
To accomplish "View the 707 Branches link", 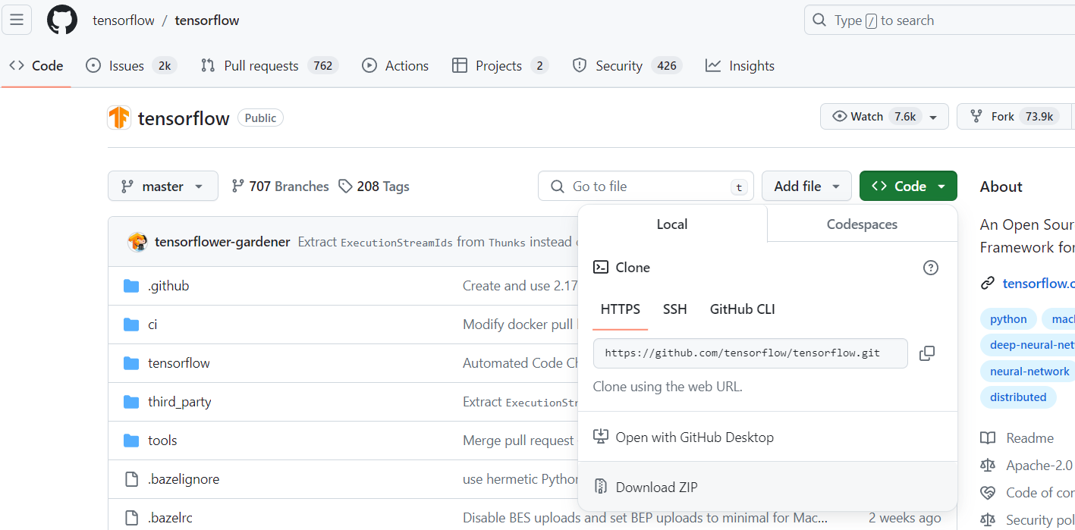I will (280, 187).
